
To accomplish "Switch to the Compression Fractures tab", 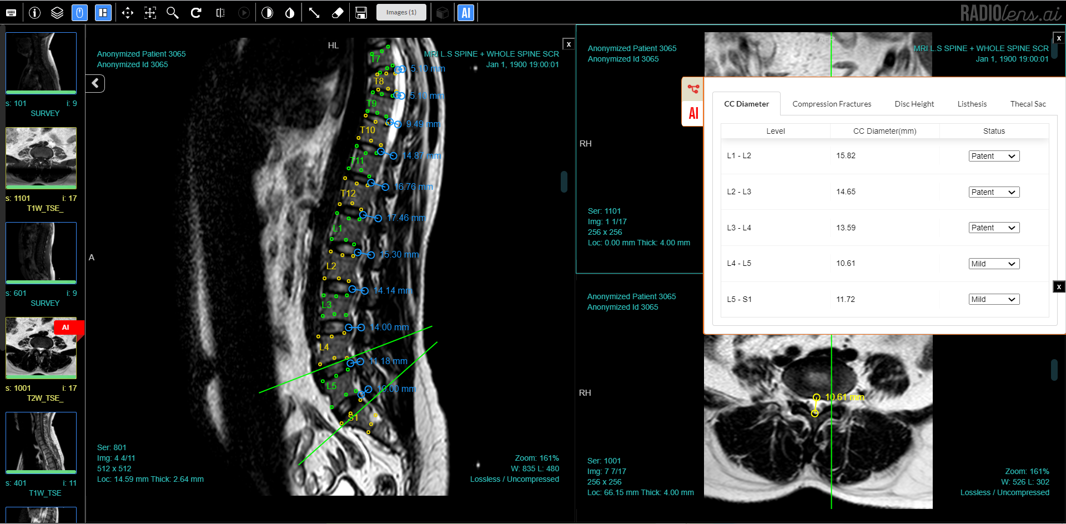I will (x=831, y=104).
